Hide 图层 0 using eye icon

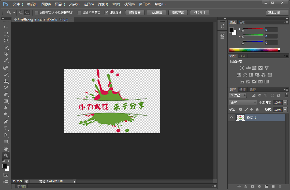pos(231,118)
